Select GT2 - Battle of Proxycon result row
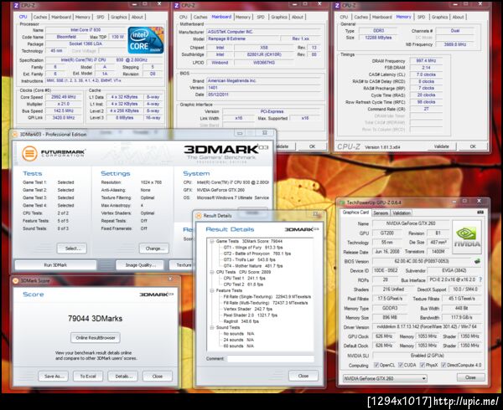Image resolution: width=503 pixels, height=410 pixels. click(257, 254)
